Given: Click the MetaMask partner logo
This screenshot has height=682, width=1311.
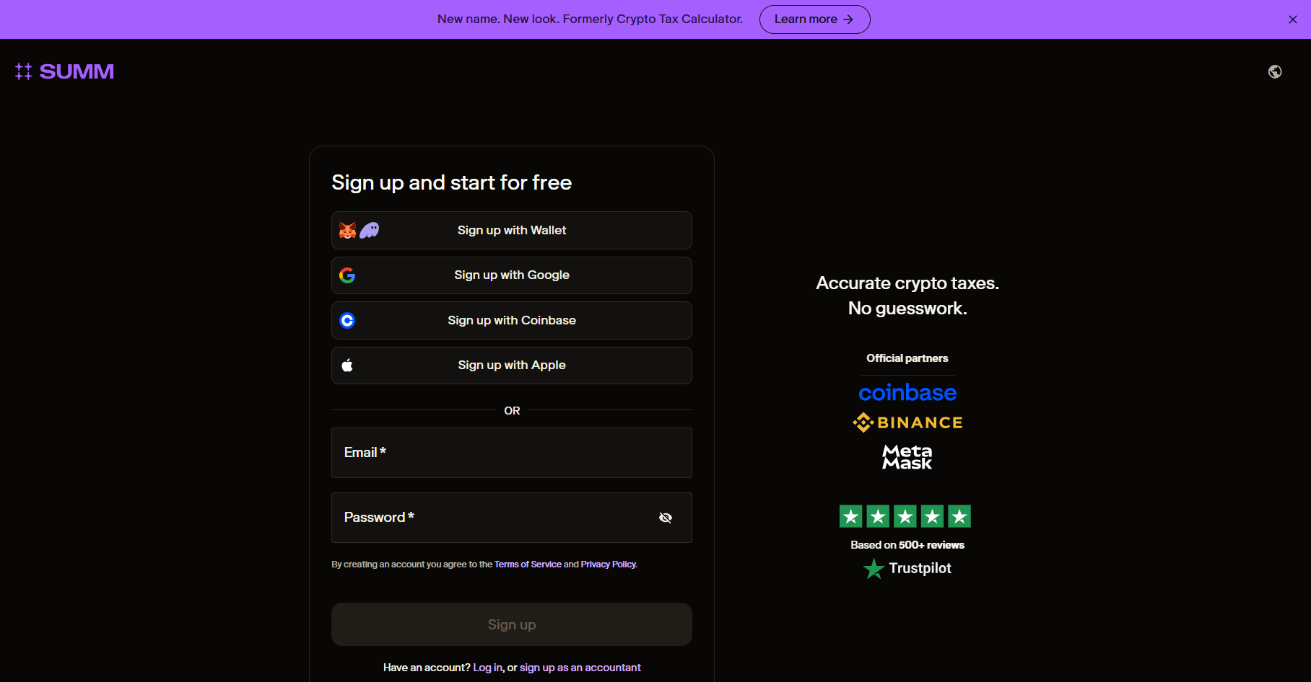Looking at the screenshot, I should [907, 457].
